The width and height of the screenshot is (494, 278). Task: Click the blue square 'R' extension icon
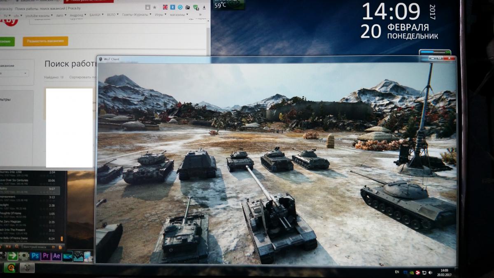173,7
